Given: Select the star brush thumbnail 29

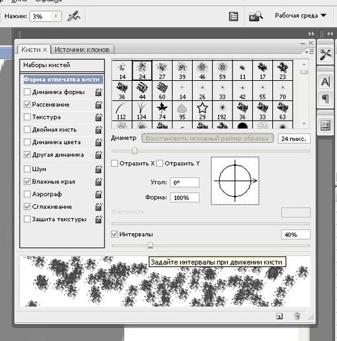Looking at the screenshot, I should click(202, 111).
